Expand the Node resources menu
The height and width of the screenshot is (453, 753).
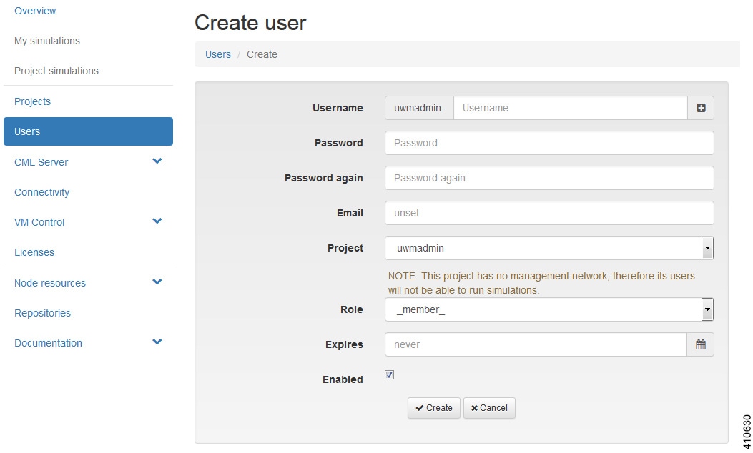pyautogui.click(x=157, y=282)
